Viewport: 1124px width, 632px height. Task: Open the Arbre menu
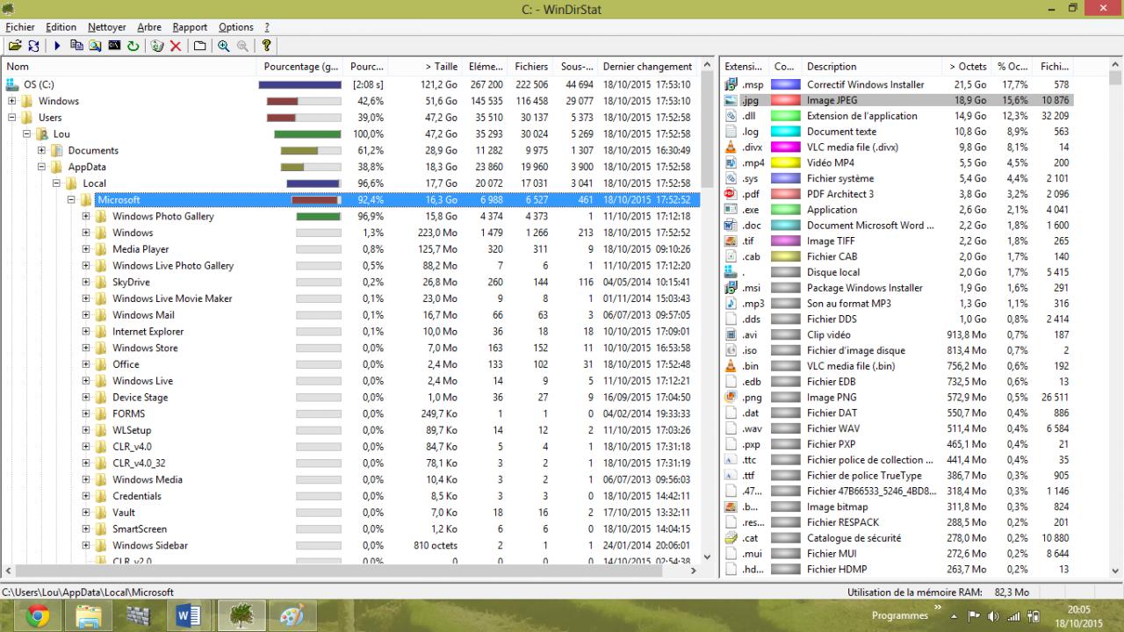pos(149,27)
